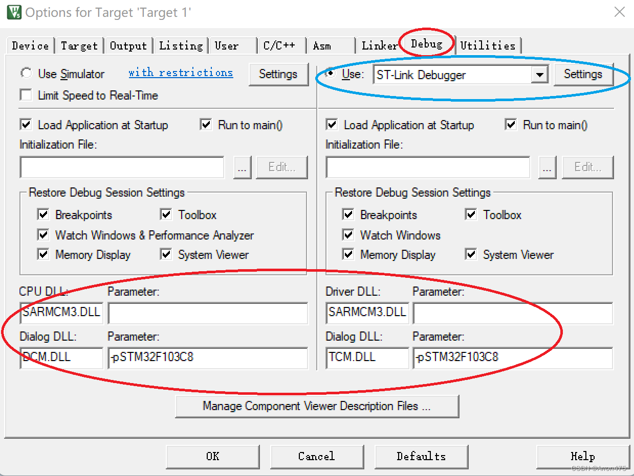Click the Driver DLL field

(367, 313)
